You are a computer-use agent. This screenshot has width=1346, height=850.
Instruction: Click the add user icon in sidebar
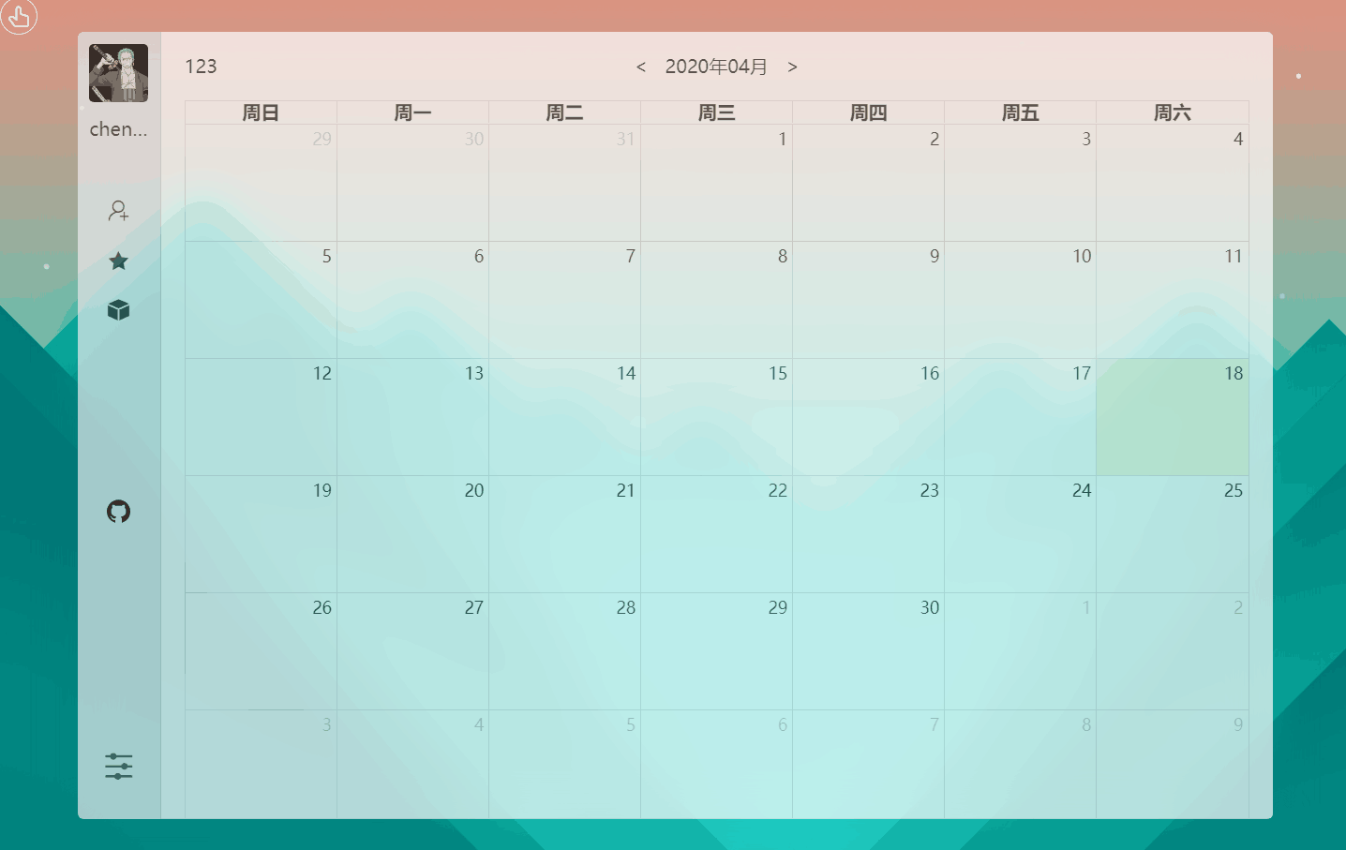[118, 211]
